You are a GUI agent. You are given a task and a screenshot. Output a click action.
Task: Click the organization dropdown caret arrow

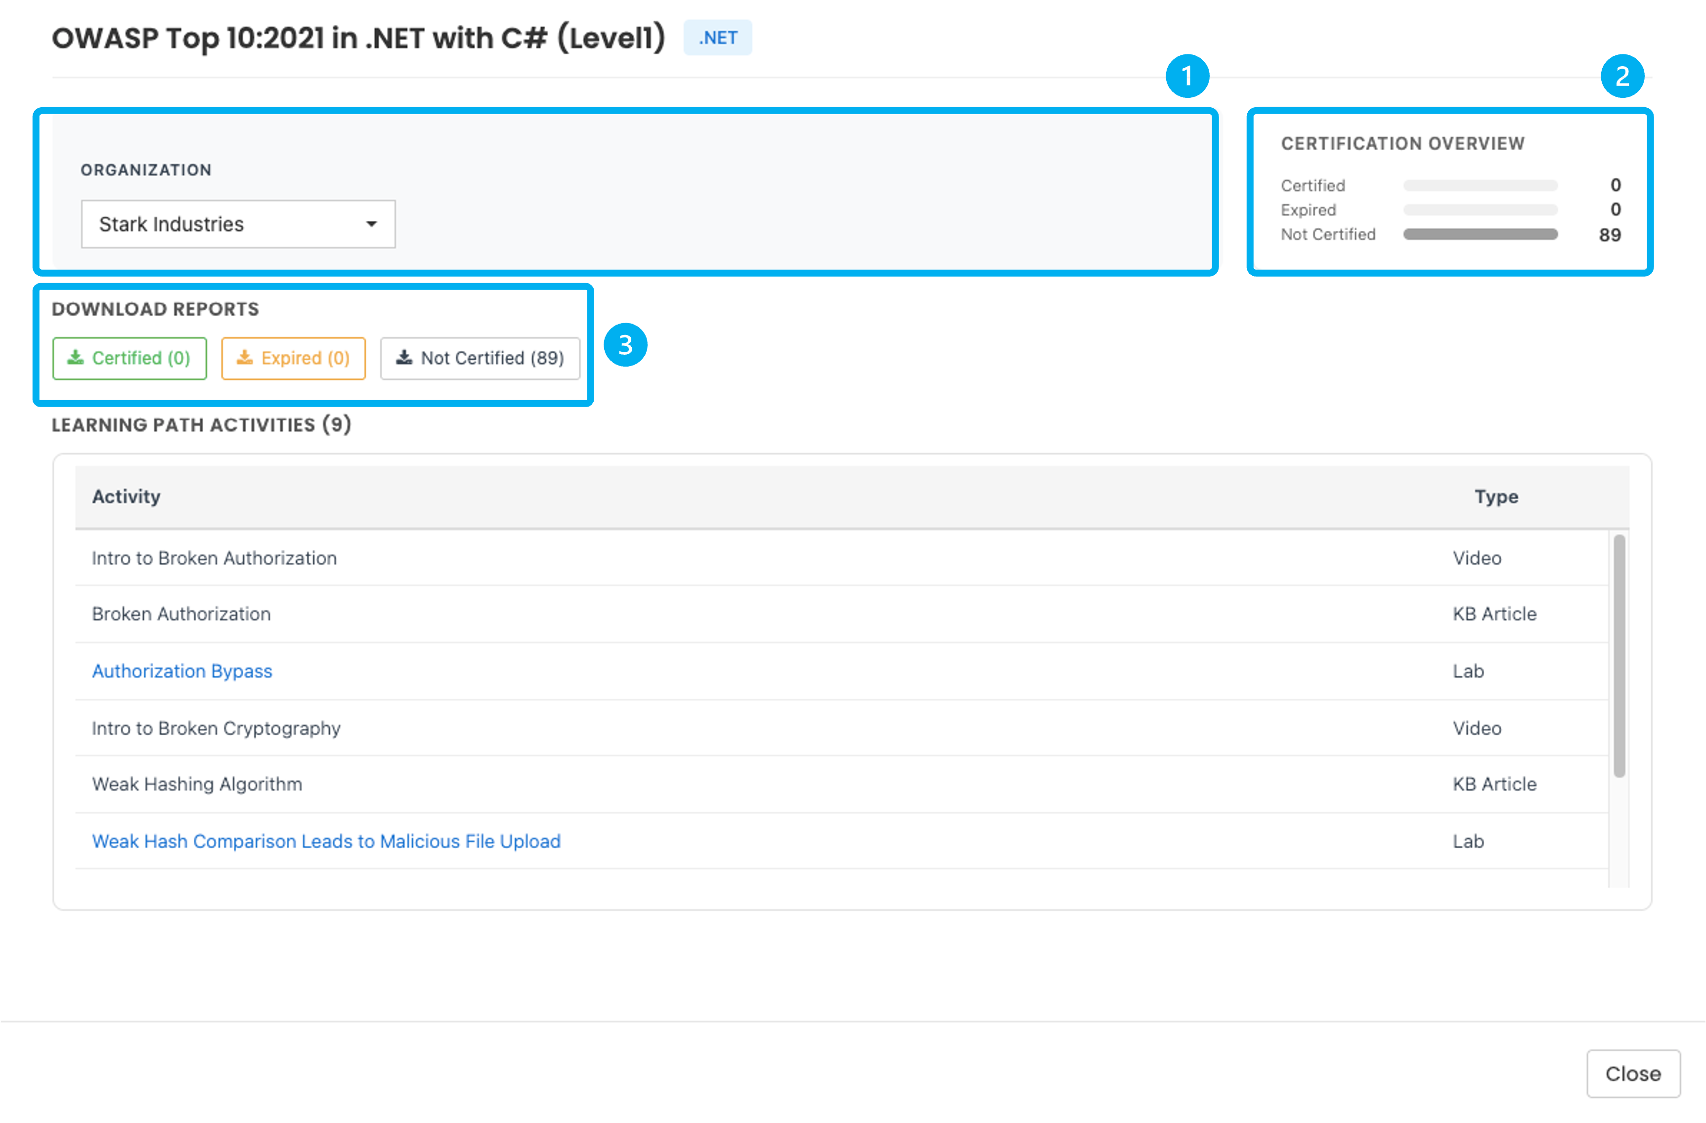coord(371,224)
